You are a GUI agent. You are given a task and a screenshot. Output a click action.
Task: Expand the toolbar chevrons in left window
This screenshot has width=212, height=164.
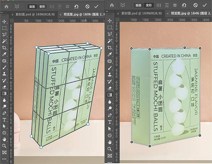[x=2, y=12]
